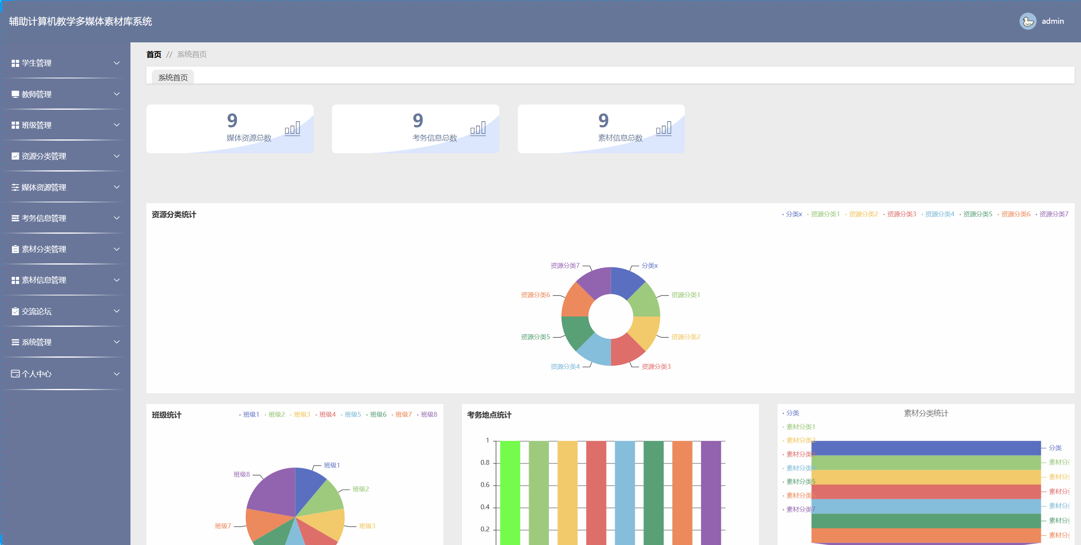
Task: Toggle 班级8 legend entry
Action: [x=427, y=415]
